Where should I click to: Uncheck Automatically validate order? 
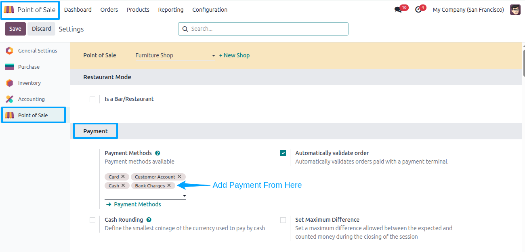(x=283, y=153)
